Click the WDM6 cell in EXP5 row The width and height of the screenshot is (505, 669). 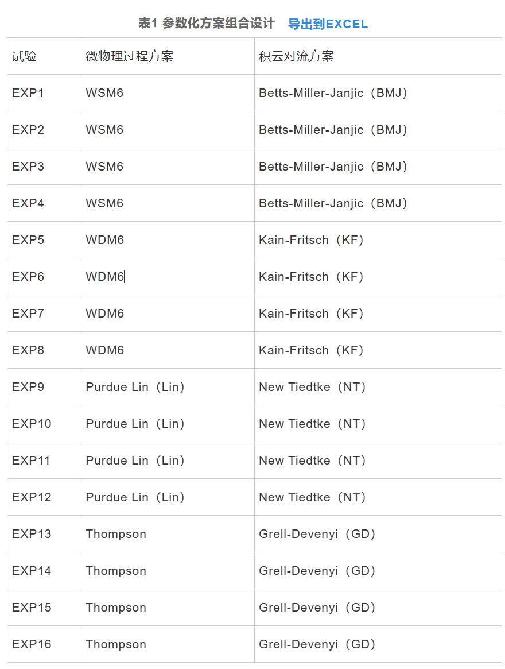click(105, 240)
